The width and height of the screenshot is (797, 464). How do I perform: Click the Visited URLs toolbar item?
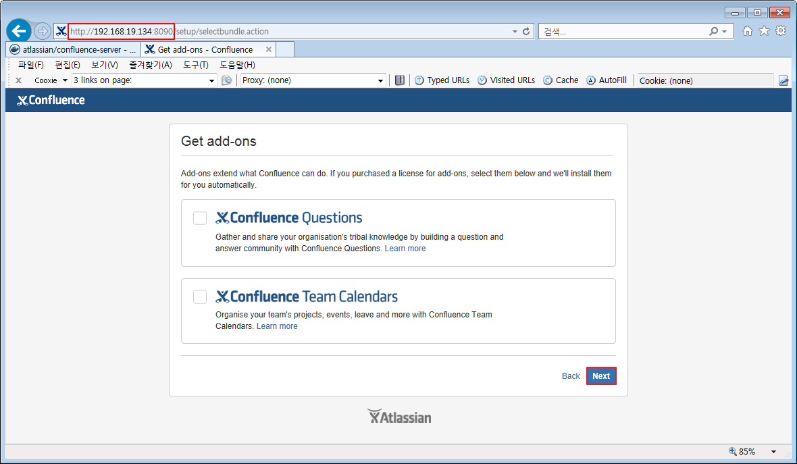coord(506,80)
